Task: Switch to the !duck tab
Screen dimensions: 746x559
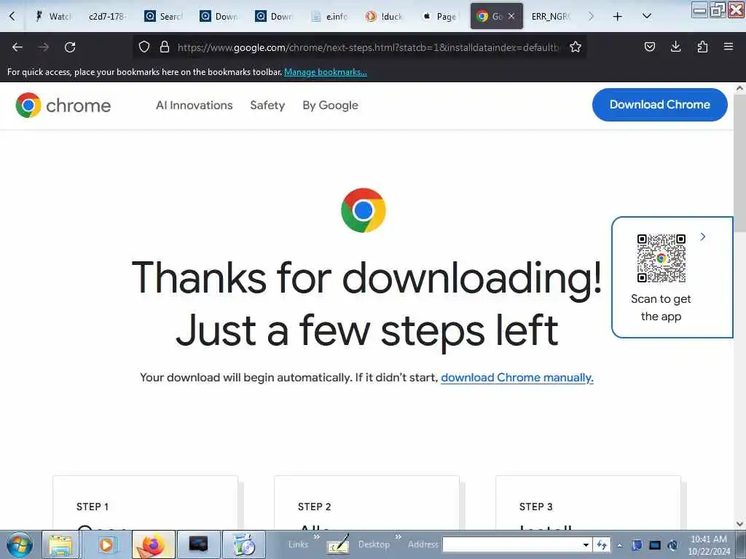Action: (x=385, y=16)
